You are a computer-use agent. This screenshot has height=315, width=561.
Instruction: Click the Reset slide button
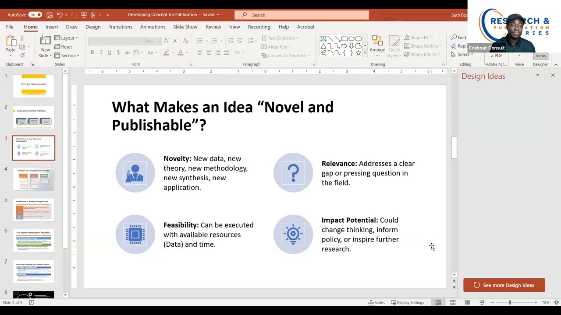click(x=64, y=47)
